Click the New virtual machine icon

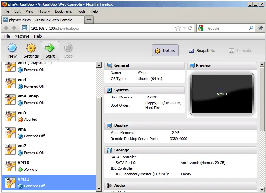pos(12,48)
